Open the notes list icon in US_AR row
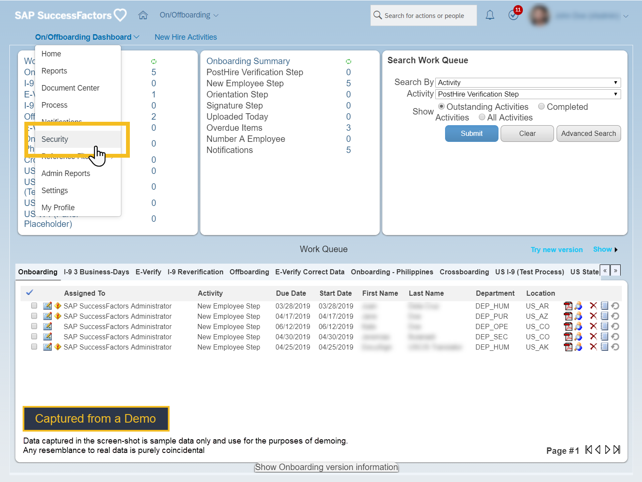This screenshot has height=482, width=642. 604,306
